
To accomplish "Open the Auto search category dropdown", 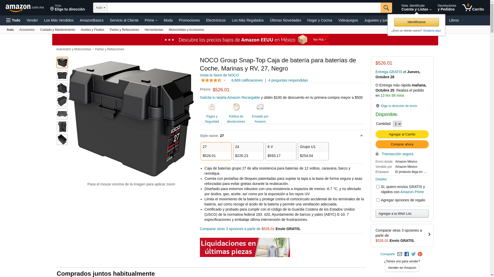I will coord(100,8).
